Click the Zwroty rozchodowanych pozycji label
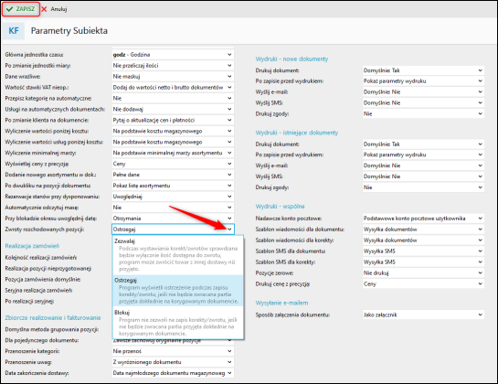Image resolution: width=498 pixels, height=384 pixels. click(x=45, y=229)
